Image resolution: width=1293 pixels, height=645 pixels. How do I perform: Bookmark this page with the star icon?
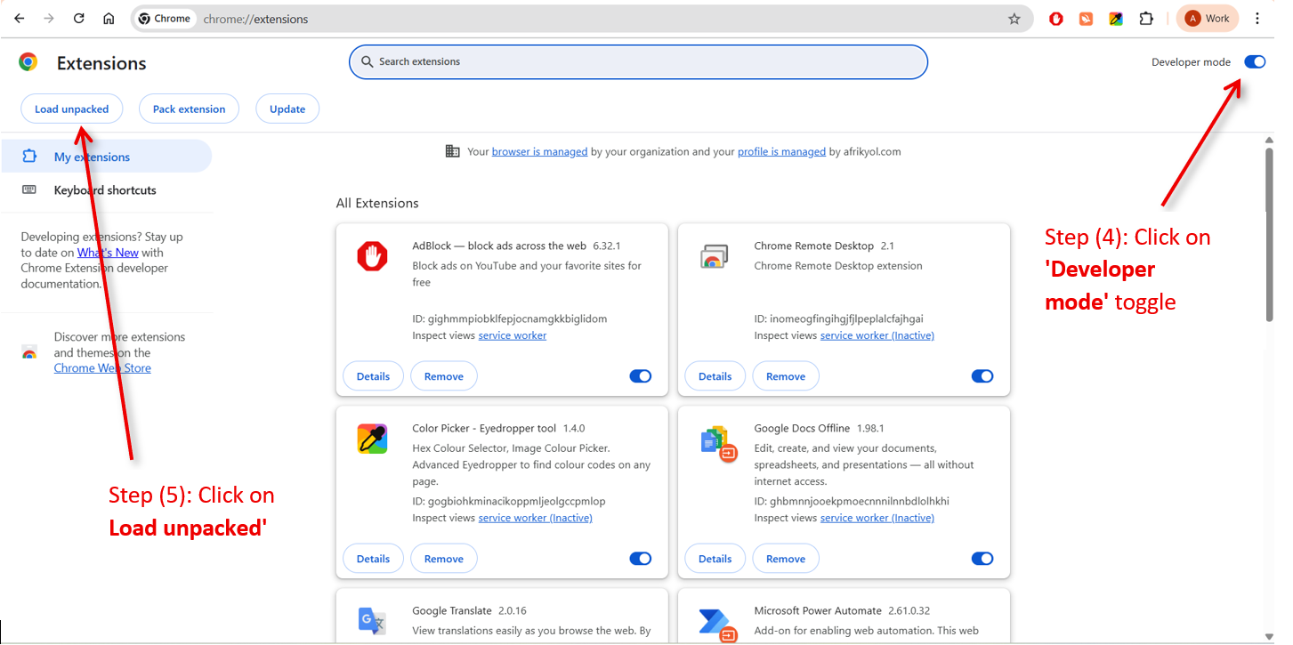click(1014, 19)
